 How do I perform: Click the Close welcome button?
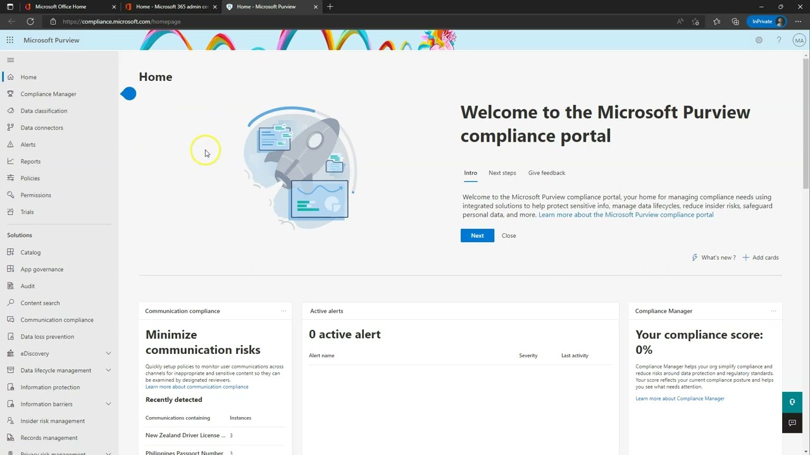509,236
